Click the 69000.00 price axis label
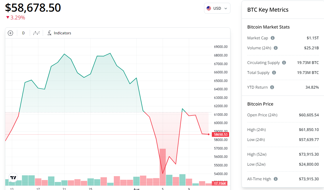 (221, 47)
